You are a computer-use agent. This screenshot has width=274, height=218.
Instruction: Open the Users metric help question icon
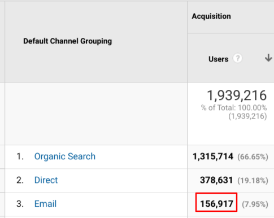tap(237, 58)
